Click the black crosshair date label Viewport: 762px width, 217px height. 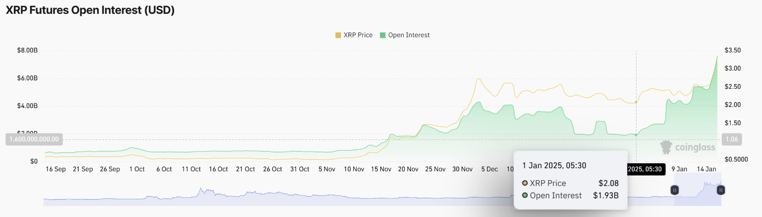tap(644, 169)
